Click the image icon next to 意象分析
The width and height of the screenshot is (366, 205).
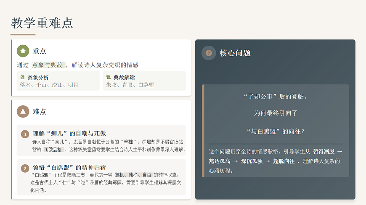coord(22,77)
